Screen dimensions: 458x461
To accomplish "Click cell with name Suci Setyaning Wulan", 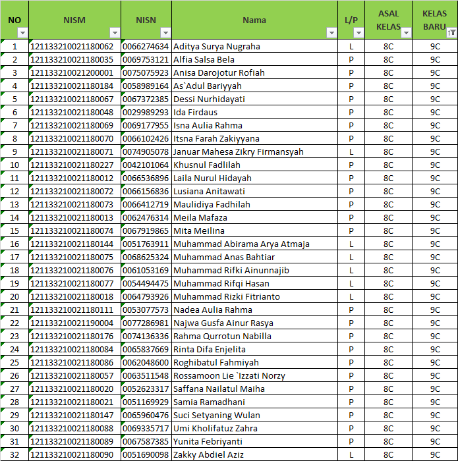I will pos(254,416).
